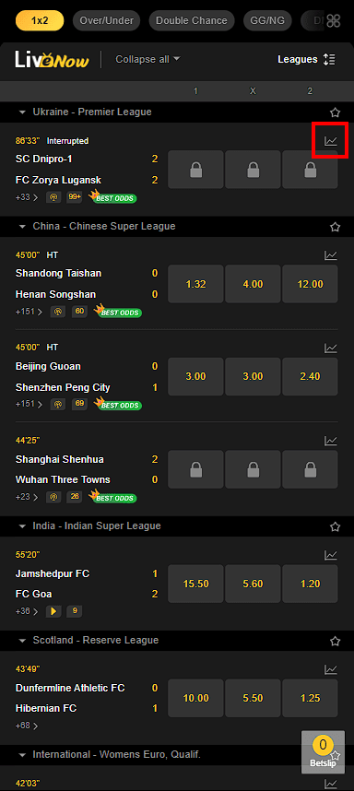This screenshot has width=354, height=791.
Task: Select the Double Chance tab
Action: [192, 20]
